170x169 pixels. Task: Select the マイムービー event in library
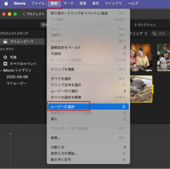(16, 83)
